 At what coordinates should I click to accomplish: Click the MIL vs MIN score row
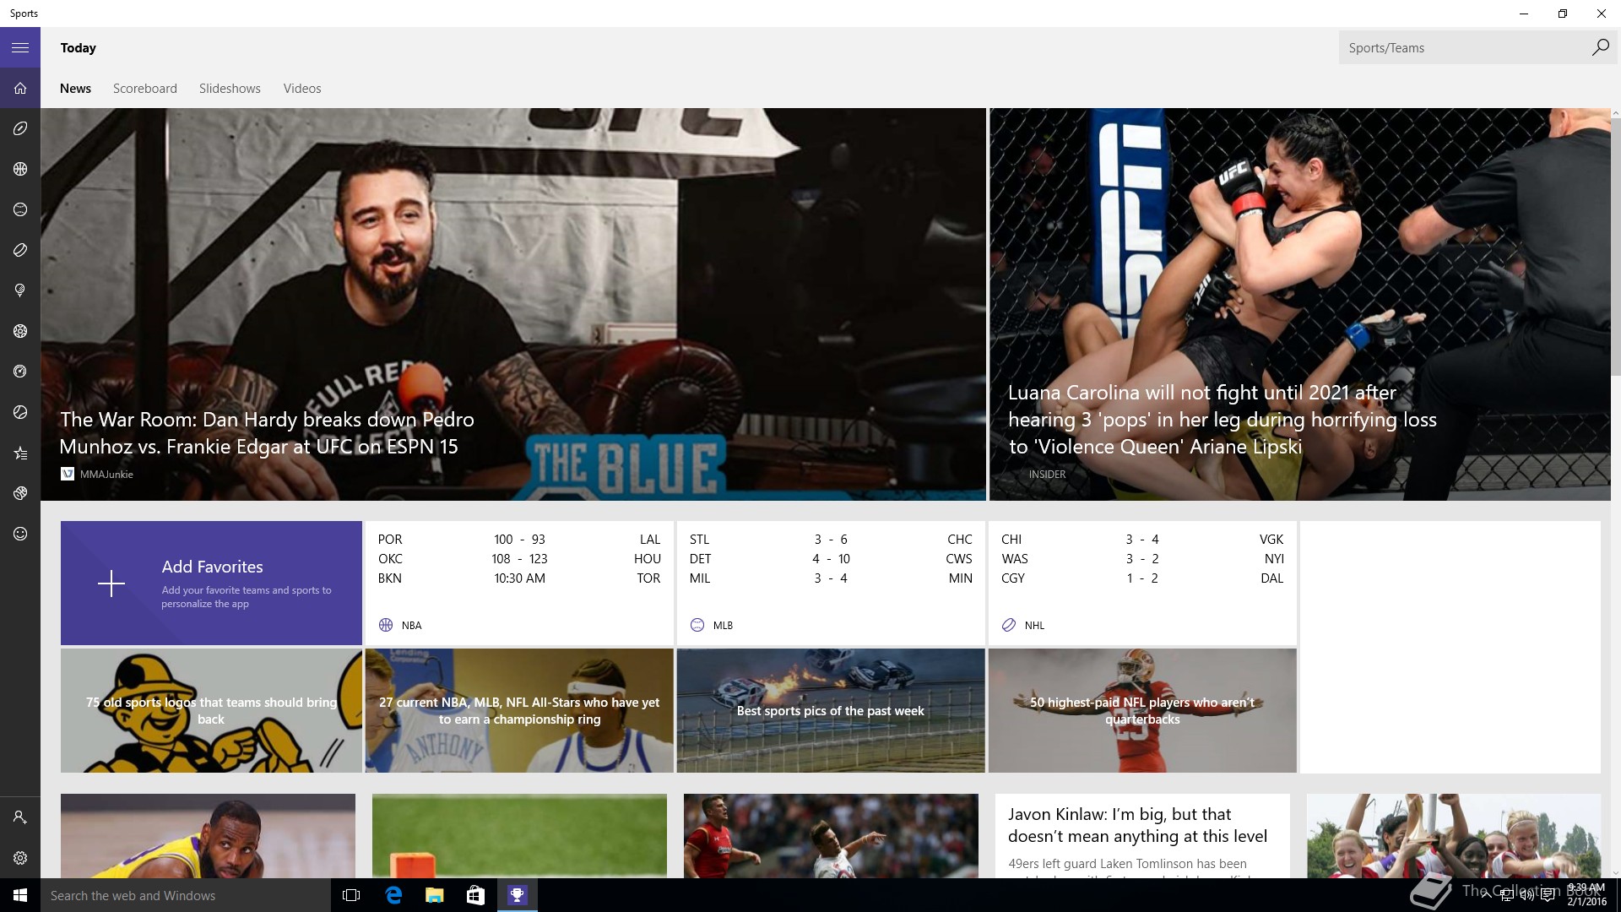831,578
